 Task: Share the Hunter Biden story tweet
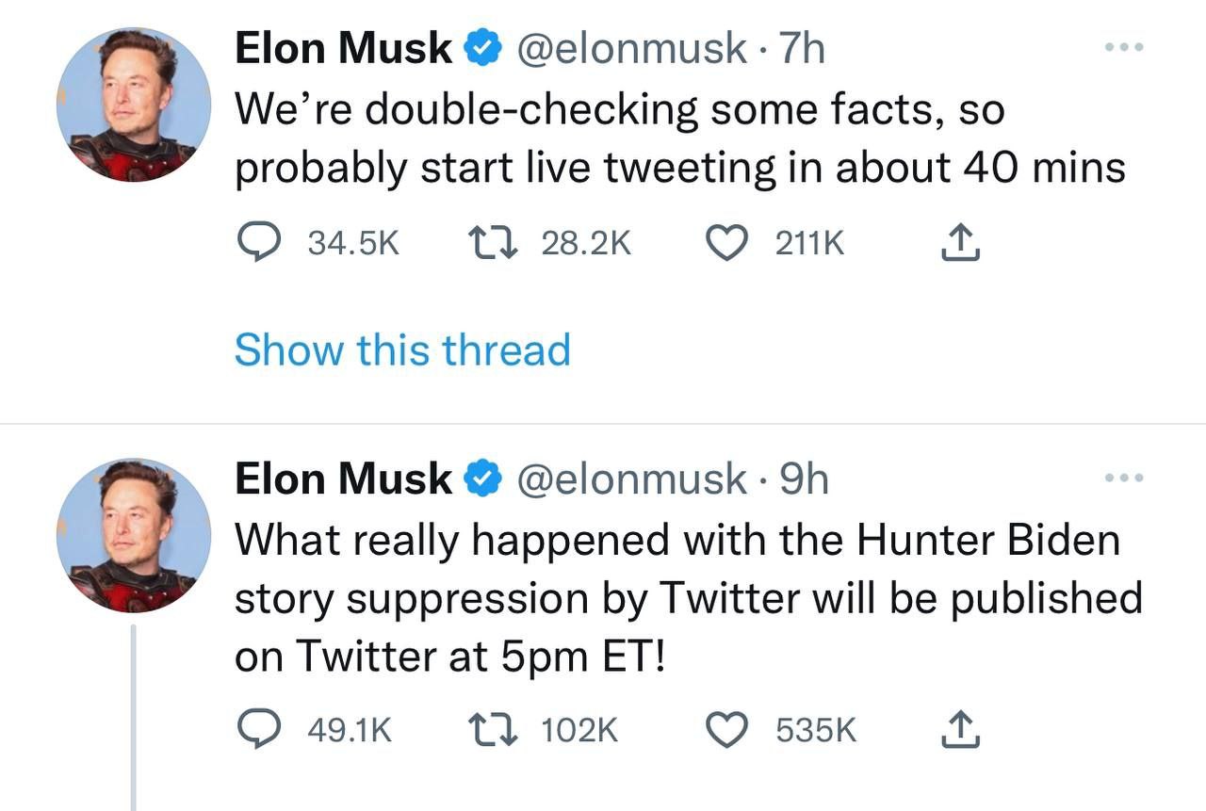[961, 730]
